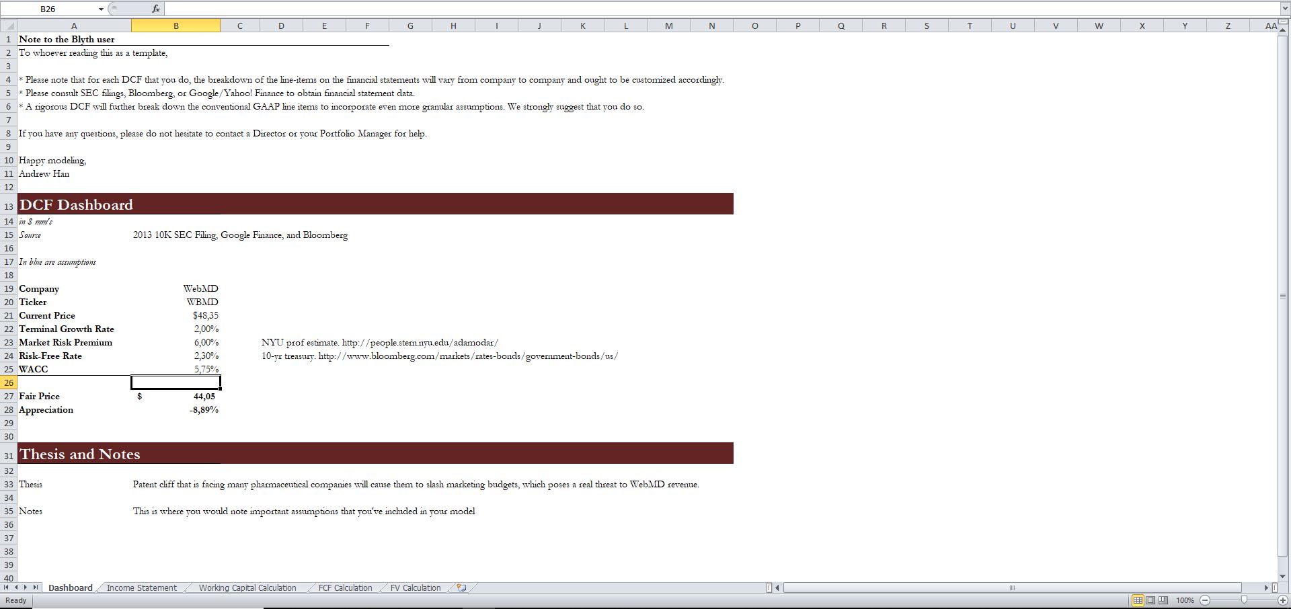This screenshot has width=1291, height=609.
Task: Select the 2,30% risk-free rate cell
Action: coord(175,356)
